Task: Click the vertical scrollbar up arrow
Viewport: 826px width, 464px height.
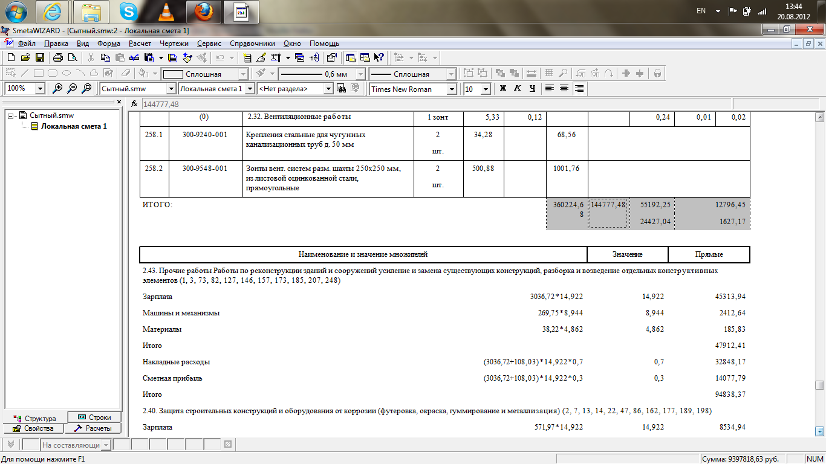Action: pos(820,117)
